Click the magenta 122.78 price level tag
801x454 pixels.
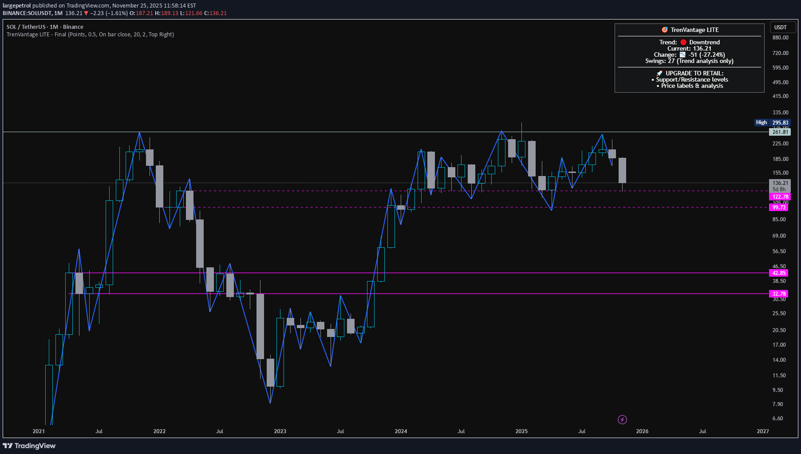780,197
